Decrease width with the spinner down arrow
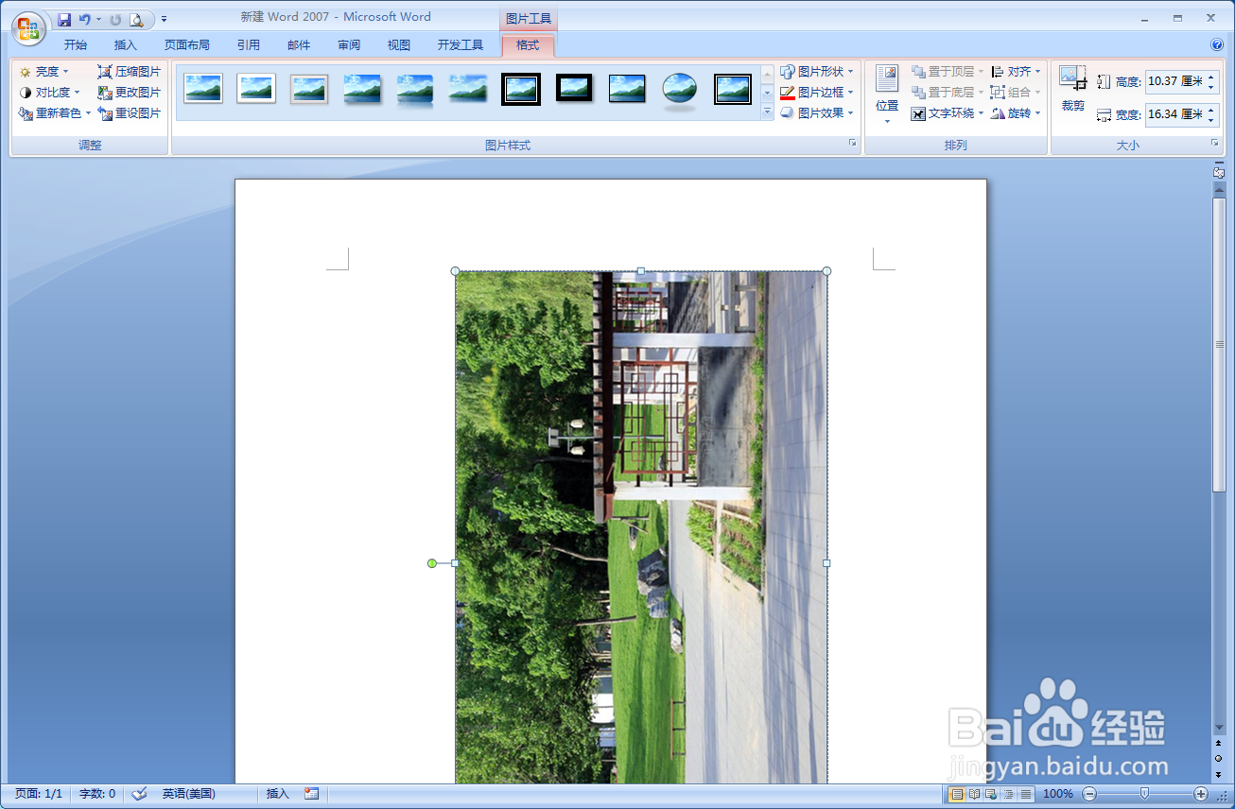Image resolution: width=1235 pixels, height=809 pixels. [1210, 120]
